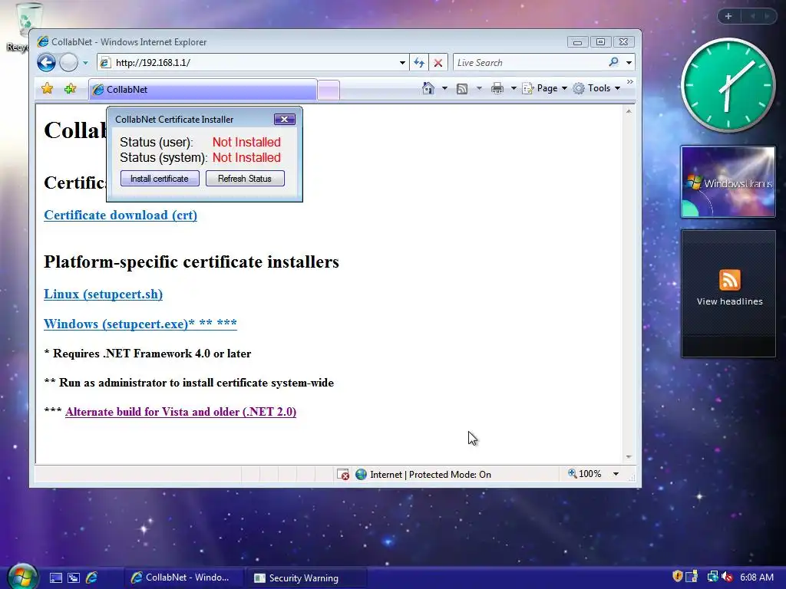Click the Add to Favorites star-plus icon

(x=70, y=89)
